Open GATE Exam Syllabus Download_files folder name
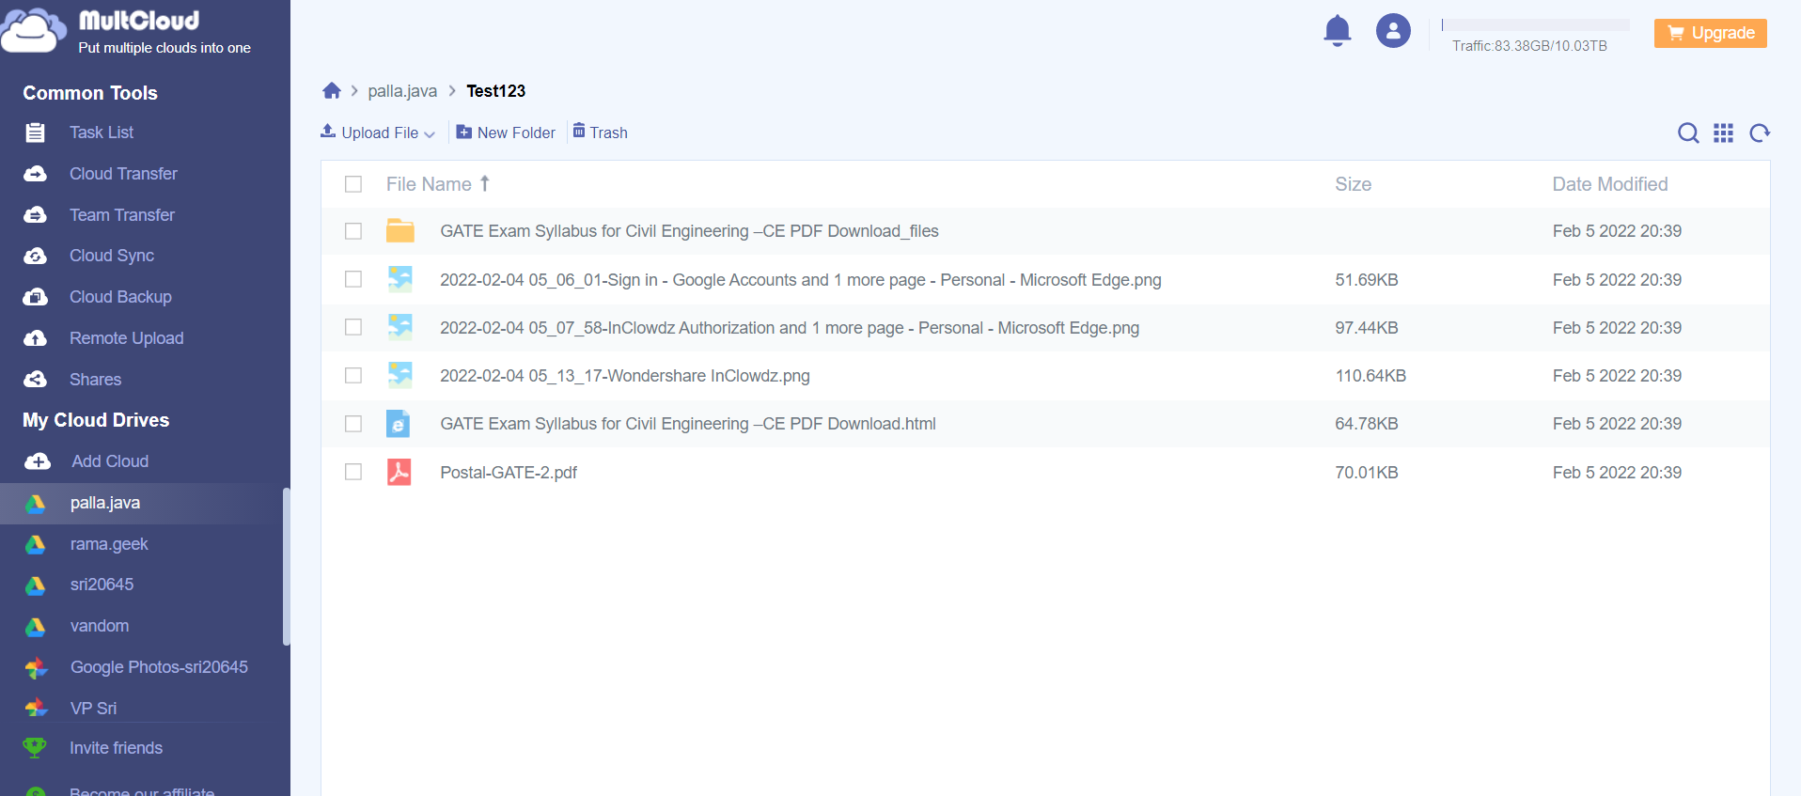The image size is (1801, 796). 689,231
